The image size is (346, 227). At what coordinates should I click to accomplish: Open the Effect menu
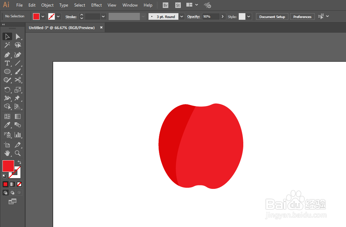[x=96, y=5]
